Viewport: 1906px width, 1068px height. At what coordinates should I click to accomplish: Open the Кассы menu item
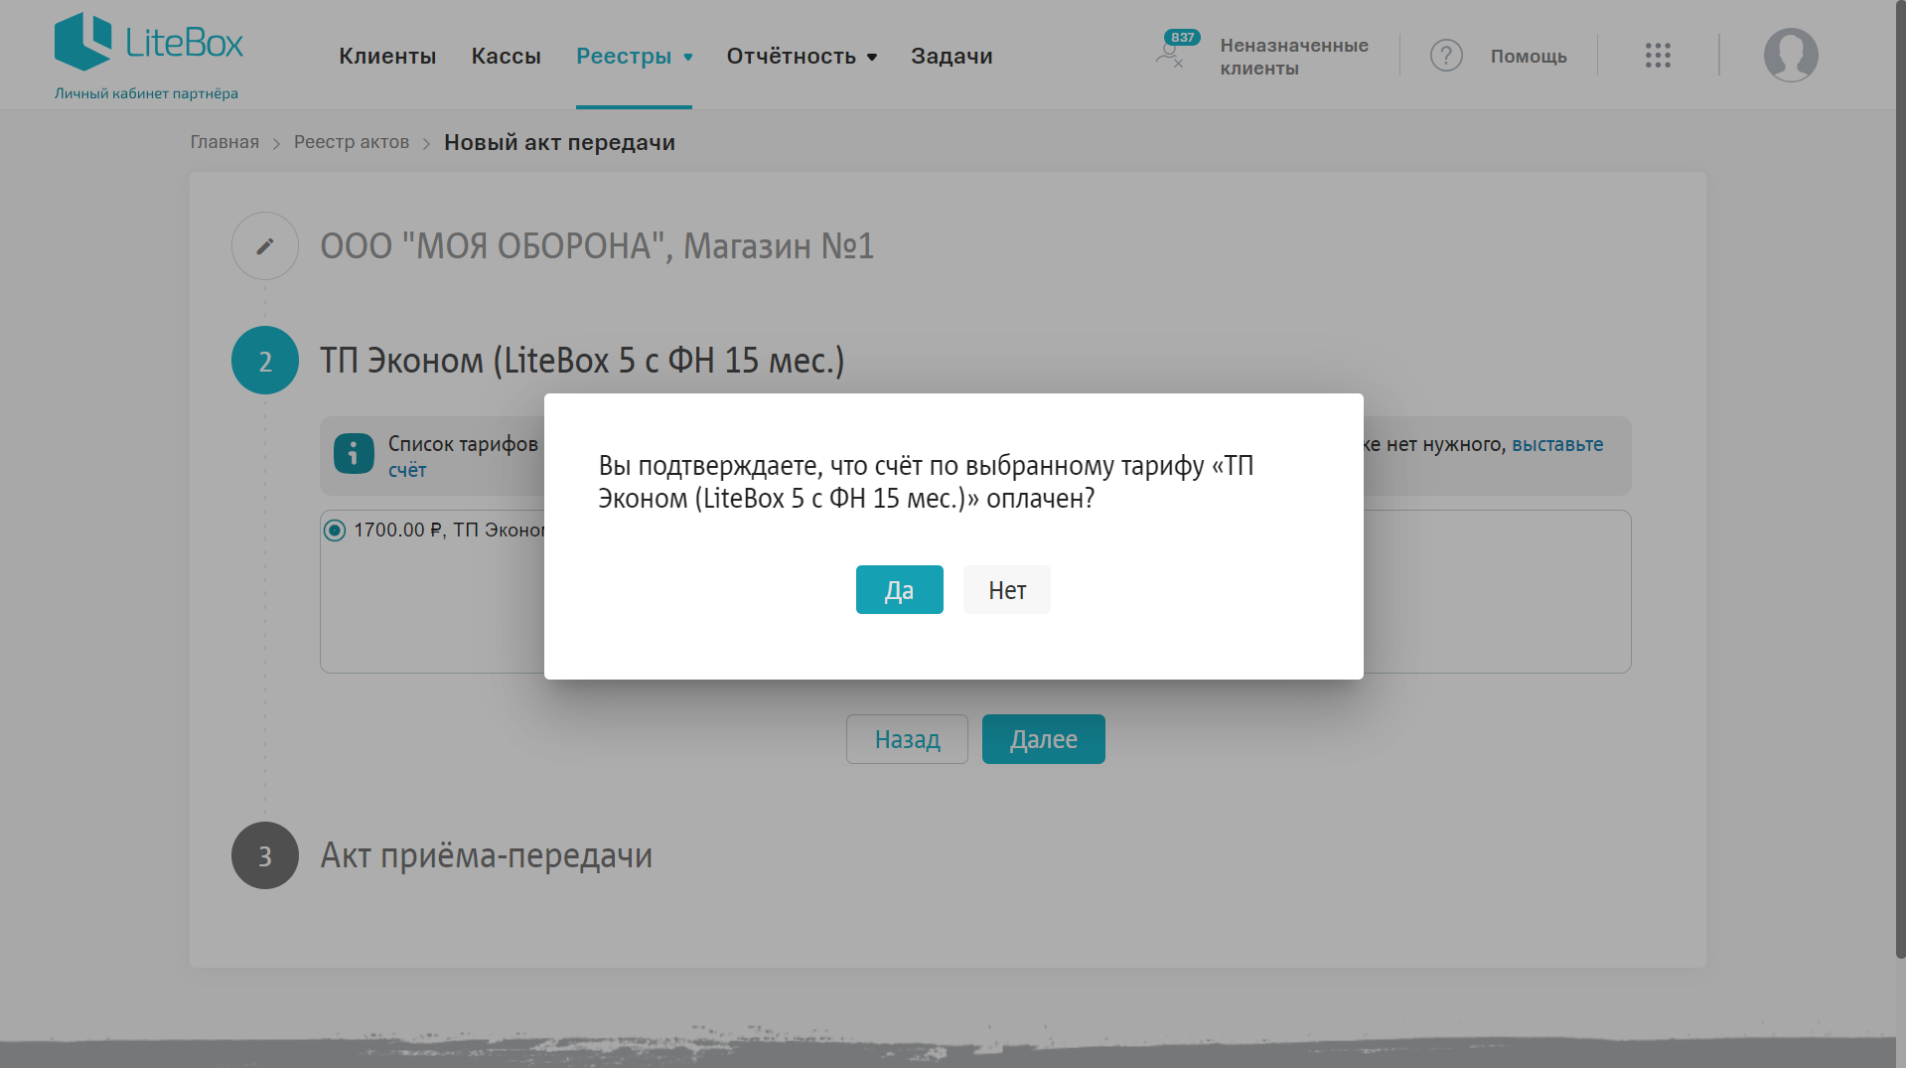click(x=506, y=57)
